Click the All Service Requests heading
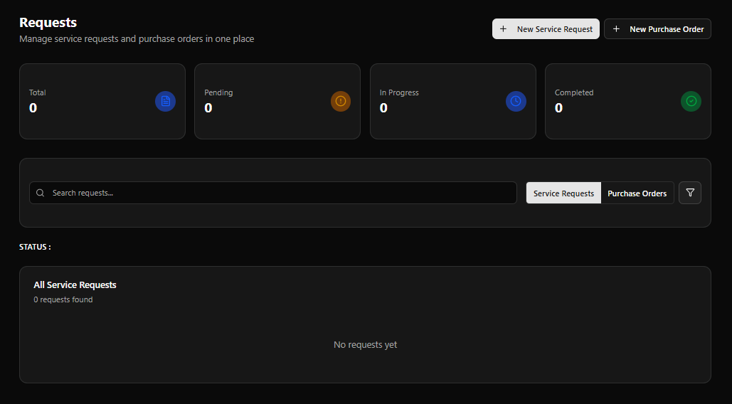Image resolution: width=732 pixels, height=404 pixels. coord(75,285)
